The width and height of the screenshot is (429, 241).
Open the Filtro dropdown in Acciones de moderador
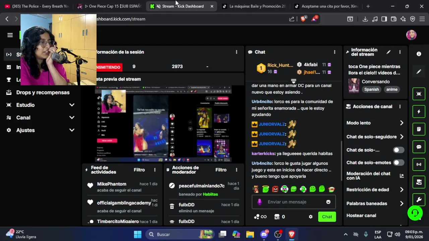pos(221,170)
